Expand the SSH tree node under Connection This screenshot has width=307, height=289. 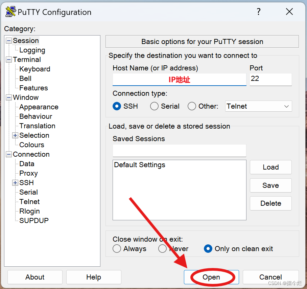(x=15, y=183)
